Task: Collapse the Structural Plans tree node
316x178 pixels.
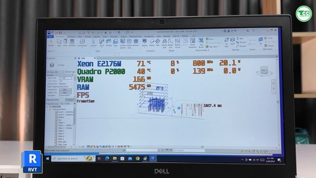Action: coord(50,109)
